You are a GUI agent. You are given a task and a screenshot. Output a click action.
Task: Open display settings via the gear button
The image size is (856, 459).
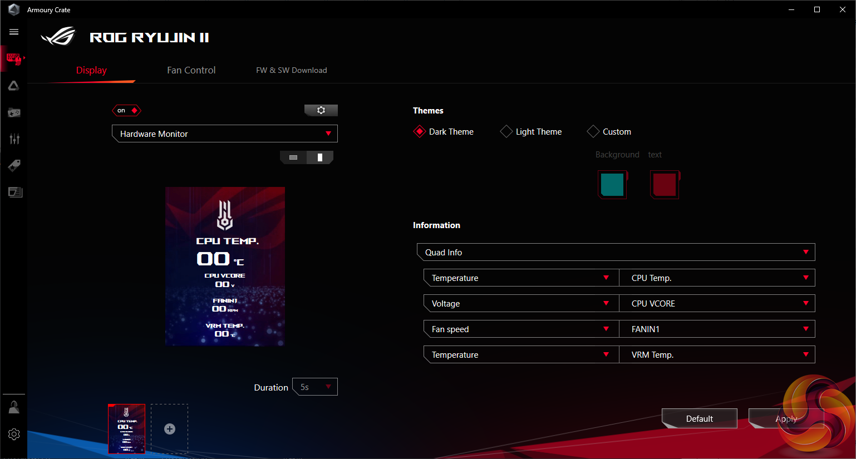coord(321,110)
